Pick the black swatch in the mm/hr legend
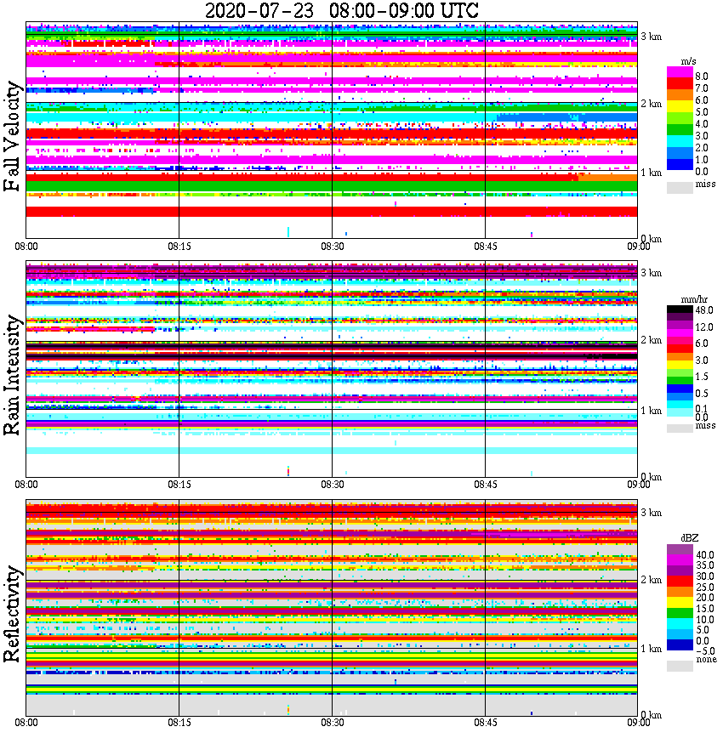 (680, 309)
